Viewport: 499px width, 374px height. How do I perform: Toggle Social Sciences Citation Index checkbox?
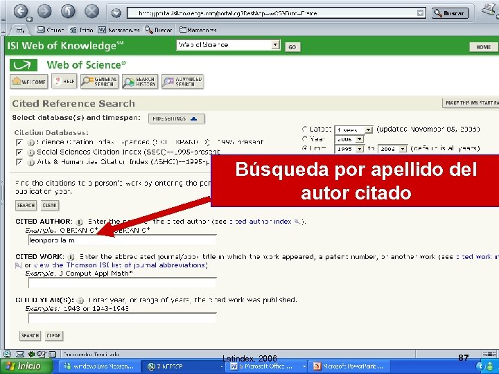(x=19, y=152)
